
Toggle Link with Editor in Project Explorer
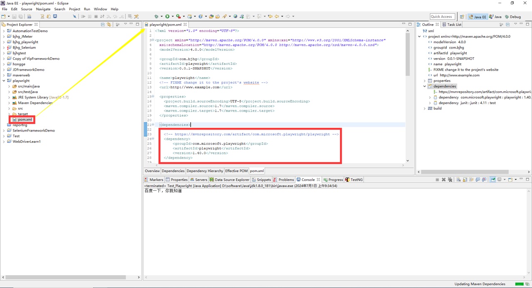[x=109, y=24]
